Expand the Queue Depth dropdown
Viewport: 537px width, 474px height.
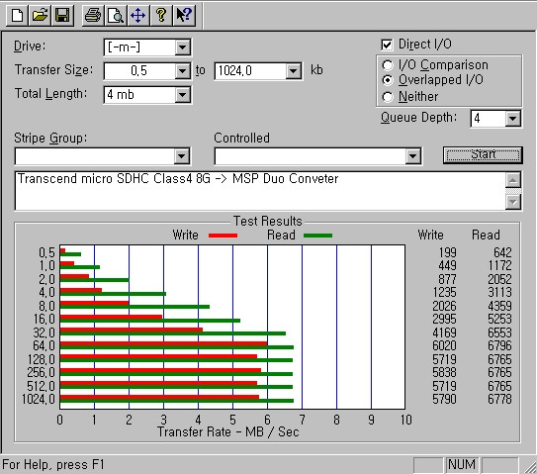click(x=512, y=119)
